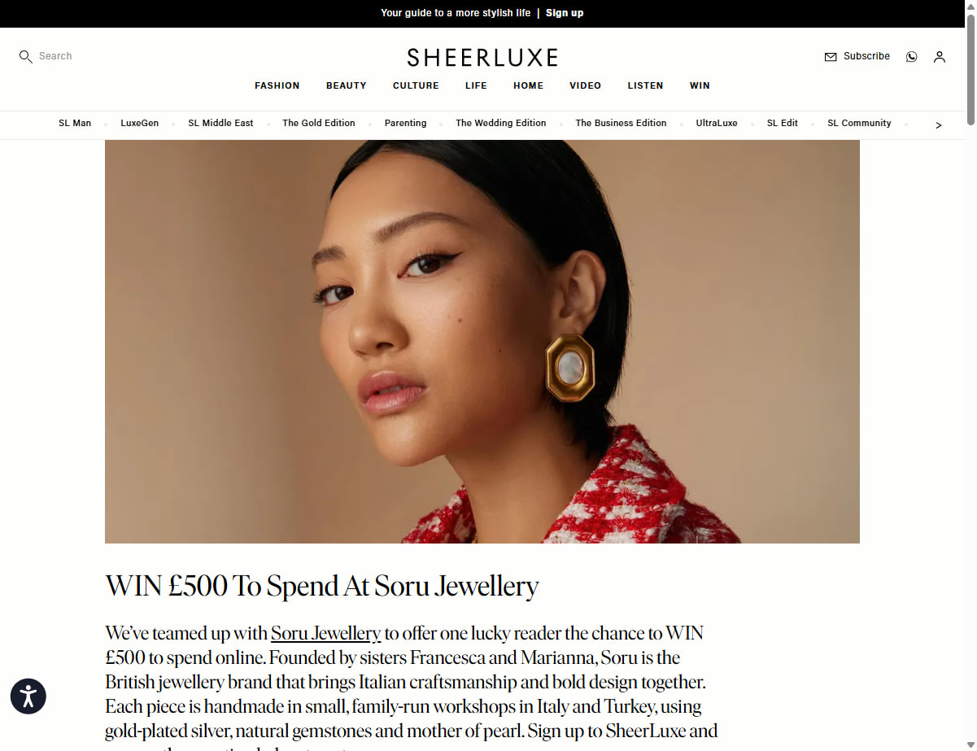Click the Subscribe envelope icon

pos(830,57)
